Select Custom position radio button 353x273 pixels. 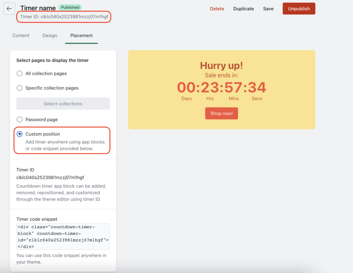(20, 134)
